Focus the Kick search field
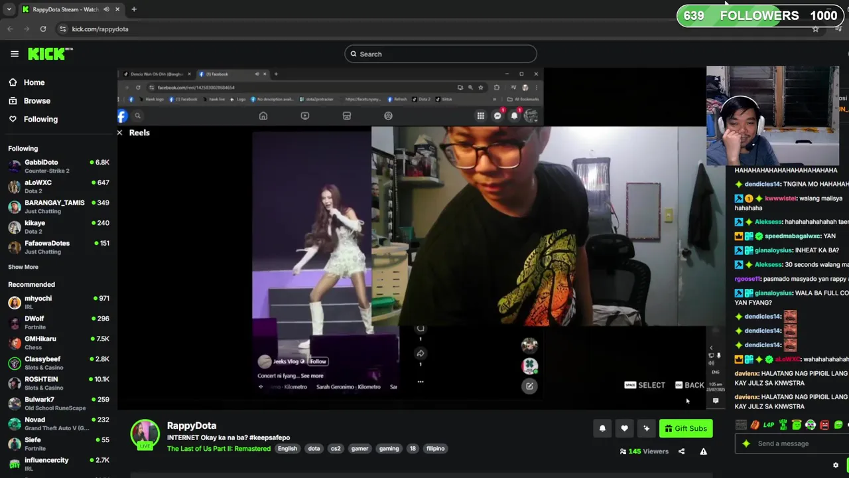 click(440, 54)
